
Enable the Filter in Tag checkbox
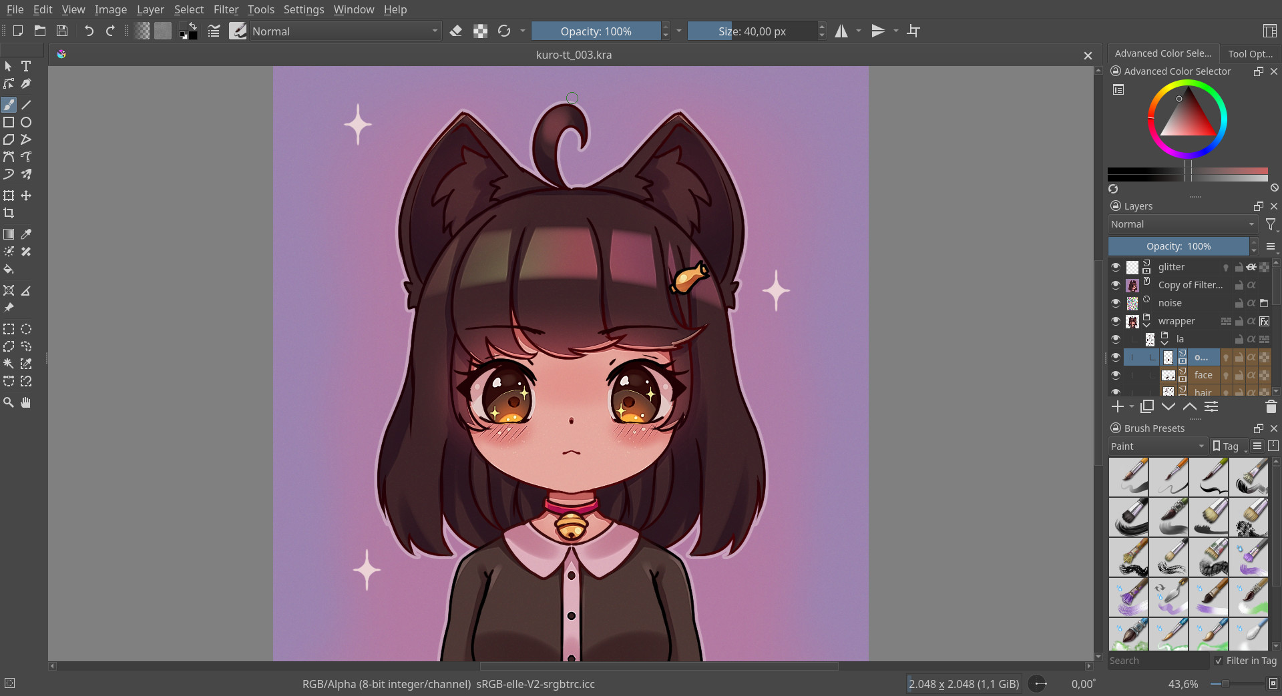(x=1218, y=661)
